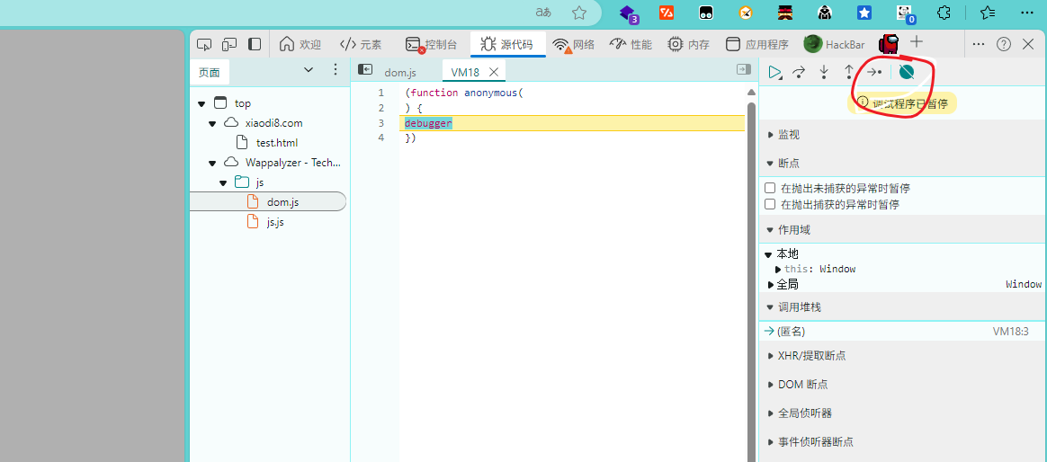Collapse the js folder

coord(223,182)
